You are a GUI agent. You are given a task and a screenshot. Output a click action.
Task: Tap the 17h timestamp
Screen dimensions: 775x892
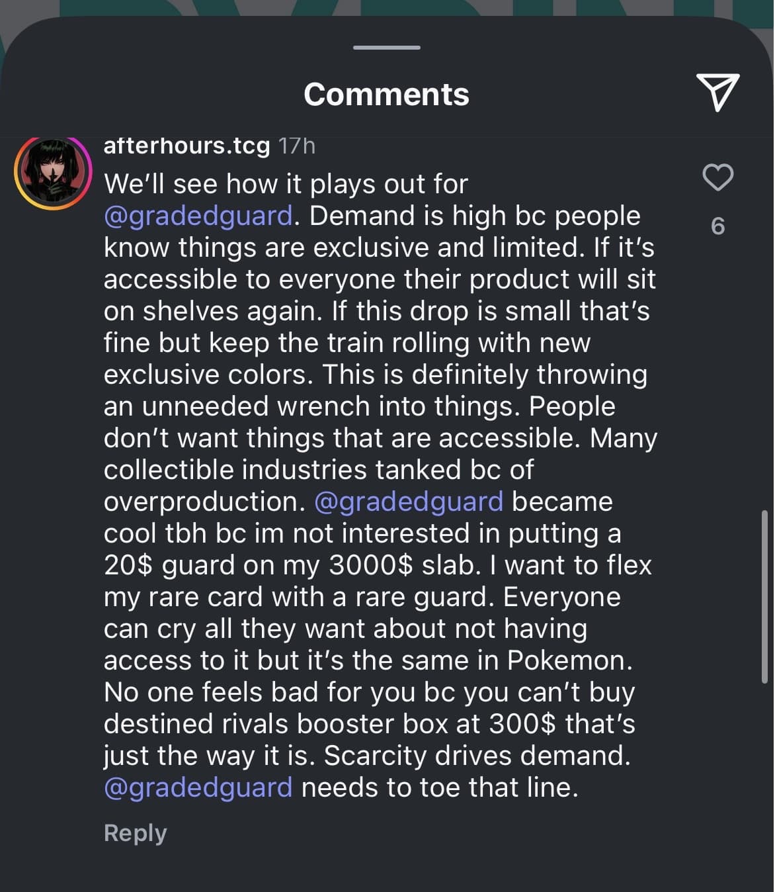coord(296,146)
